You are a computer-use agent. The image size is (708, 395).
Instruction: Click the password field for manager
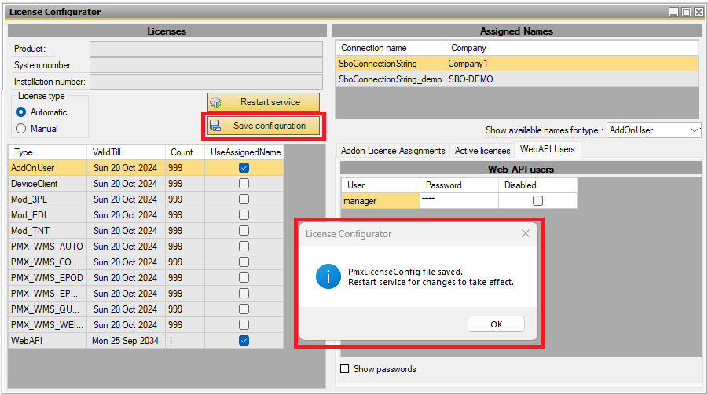coord(459,201)
